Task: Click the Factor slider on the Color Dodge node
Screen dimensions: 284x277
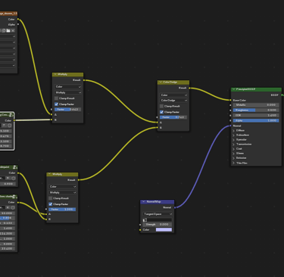Action: tap(173, 117)
